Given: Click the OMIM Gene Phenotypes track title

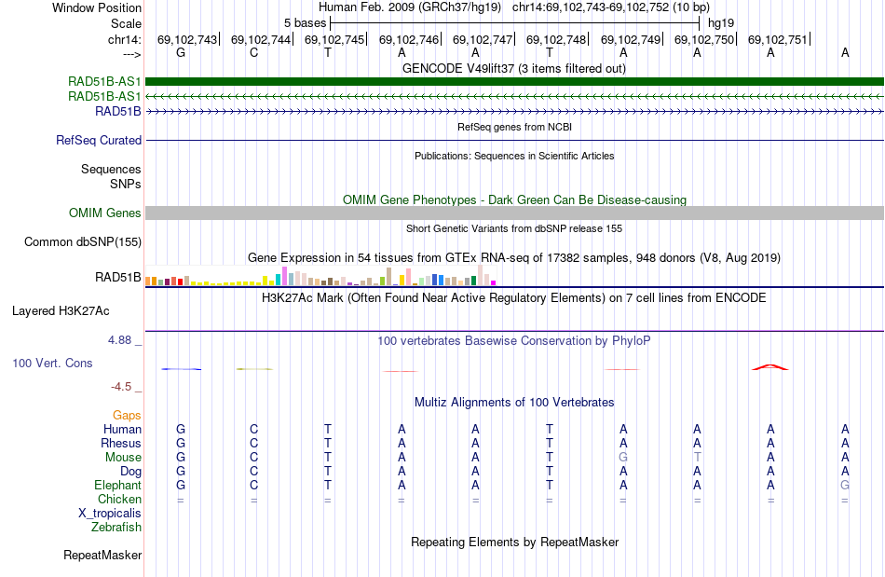Looking at the screenshot, I should [514, 199].
